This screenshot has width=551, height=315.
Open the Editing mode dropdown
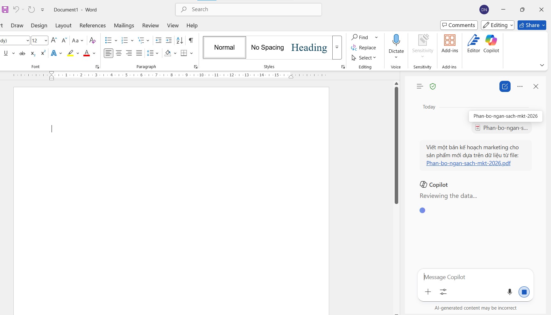[x=498, y=25]
